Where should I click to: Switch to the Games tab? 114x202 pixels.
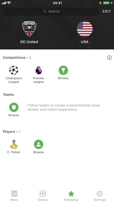[x=43, y=196]
